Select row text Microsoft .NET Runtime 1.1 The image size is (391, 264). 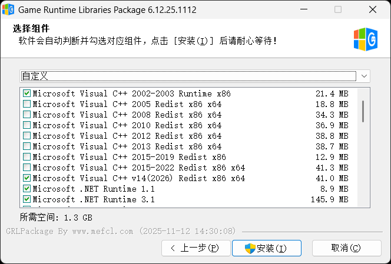click(x=94, y=189)
